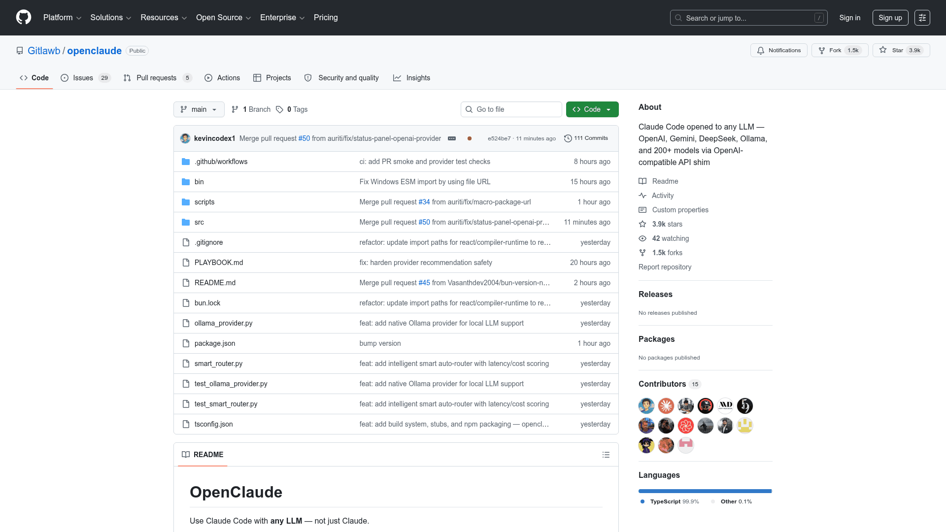Open the sidebar menu icon next to Sign up
Image resolution: width=946 pixels, height=532 pixels.
coord(922,18)
